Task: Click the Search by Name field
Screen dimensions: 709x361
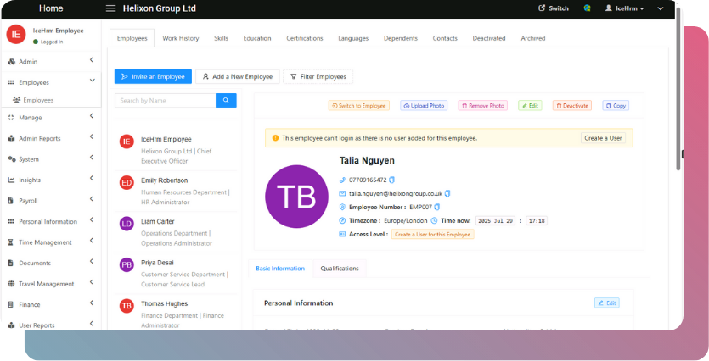Action: (x=166, y=101)
